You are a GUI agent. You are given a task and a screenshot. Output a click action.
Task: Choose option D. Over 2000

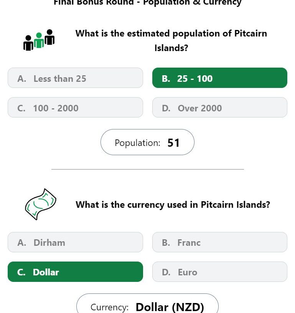click(x=219, y=108)
